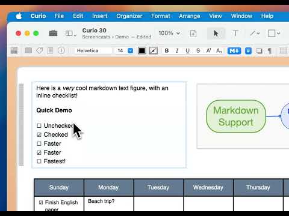Click the add new page icon
The width and height of the screenshot is (289, 216).
(193, 34)
